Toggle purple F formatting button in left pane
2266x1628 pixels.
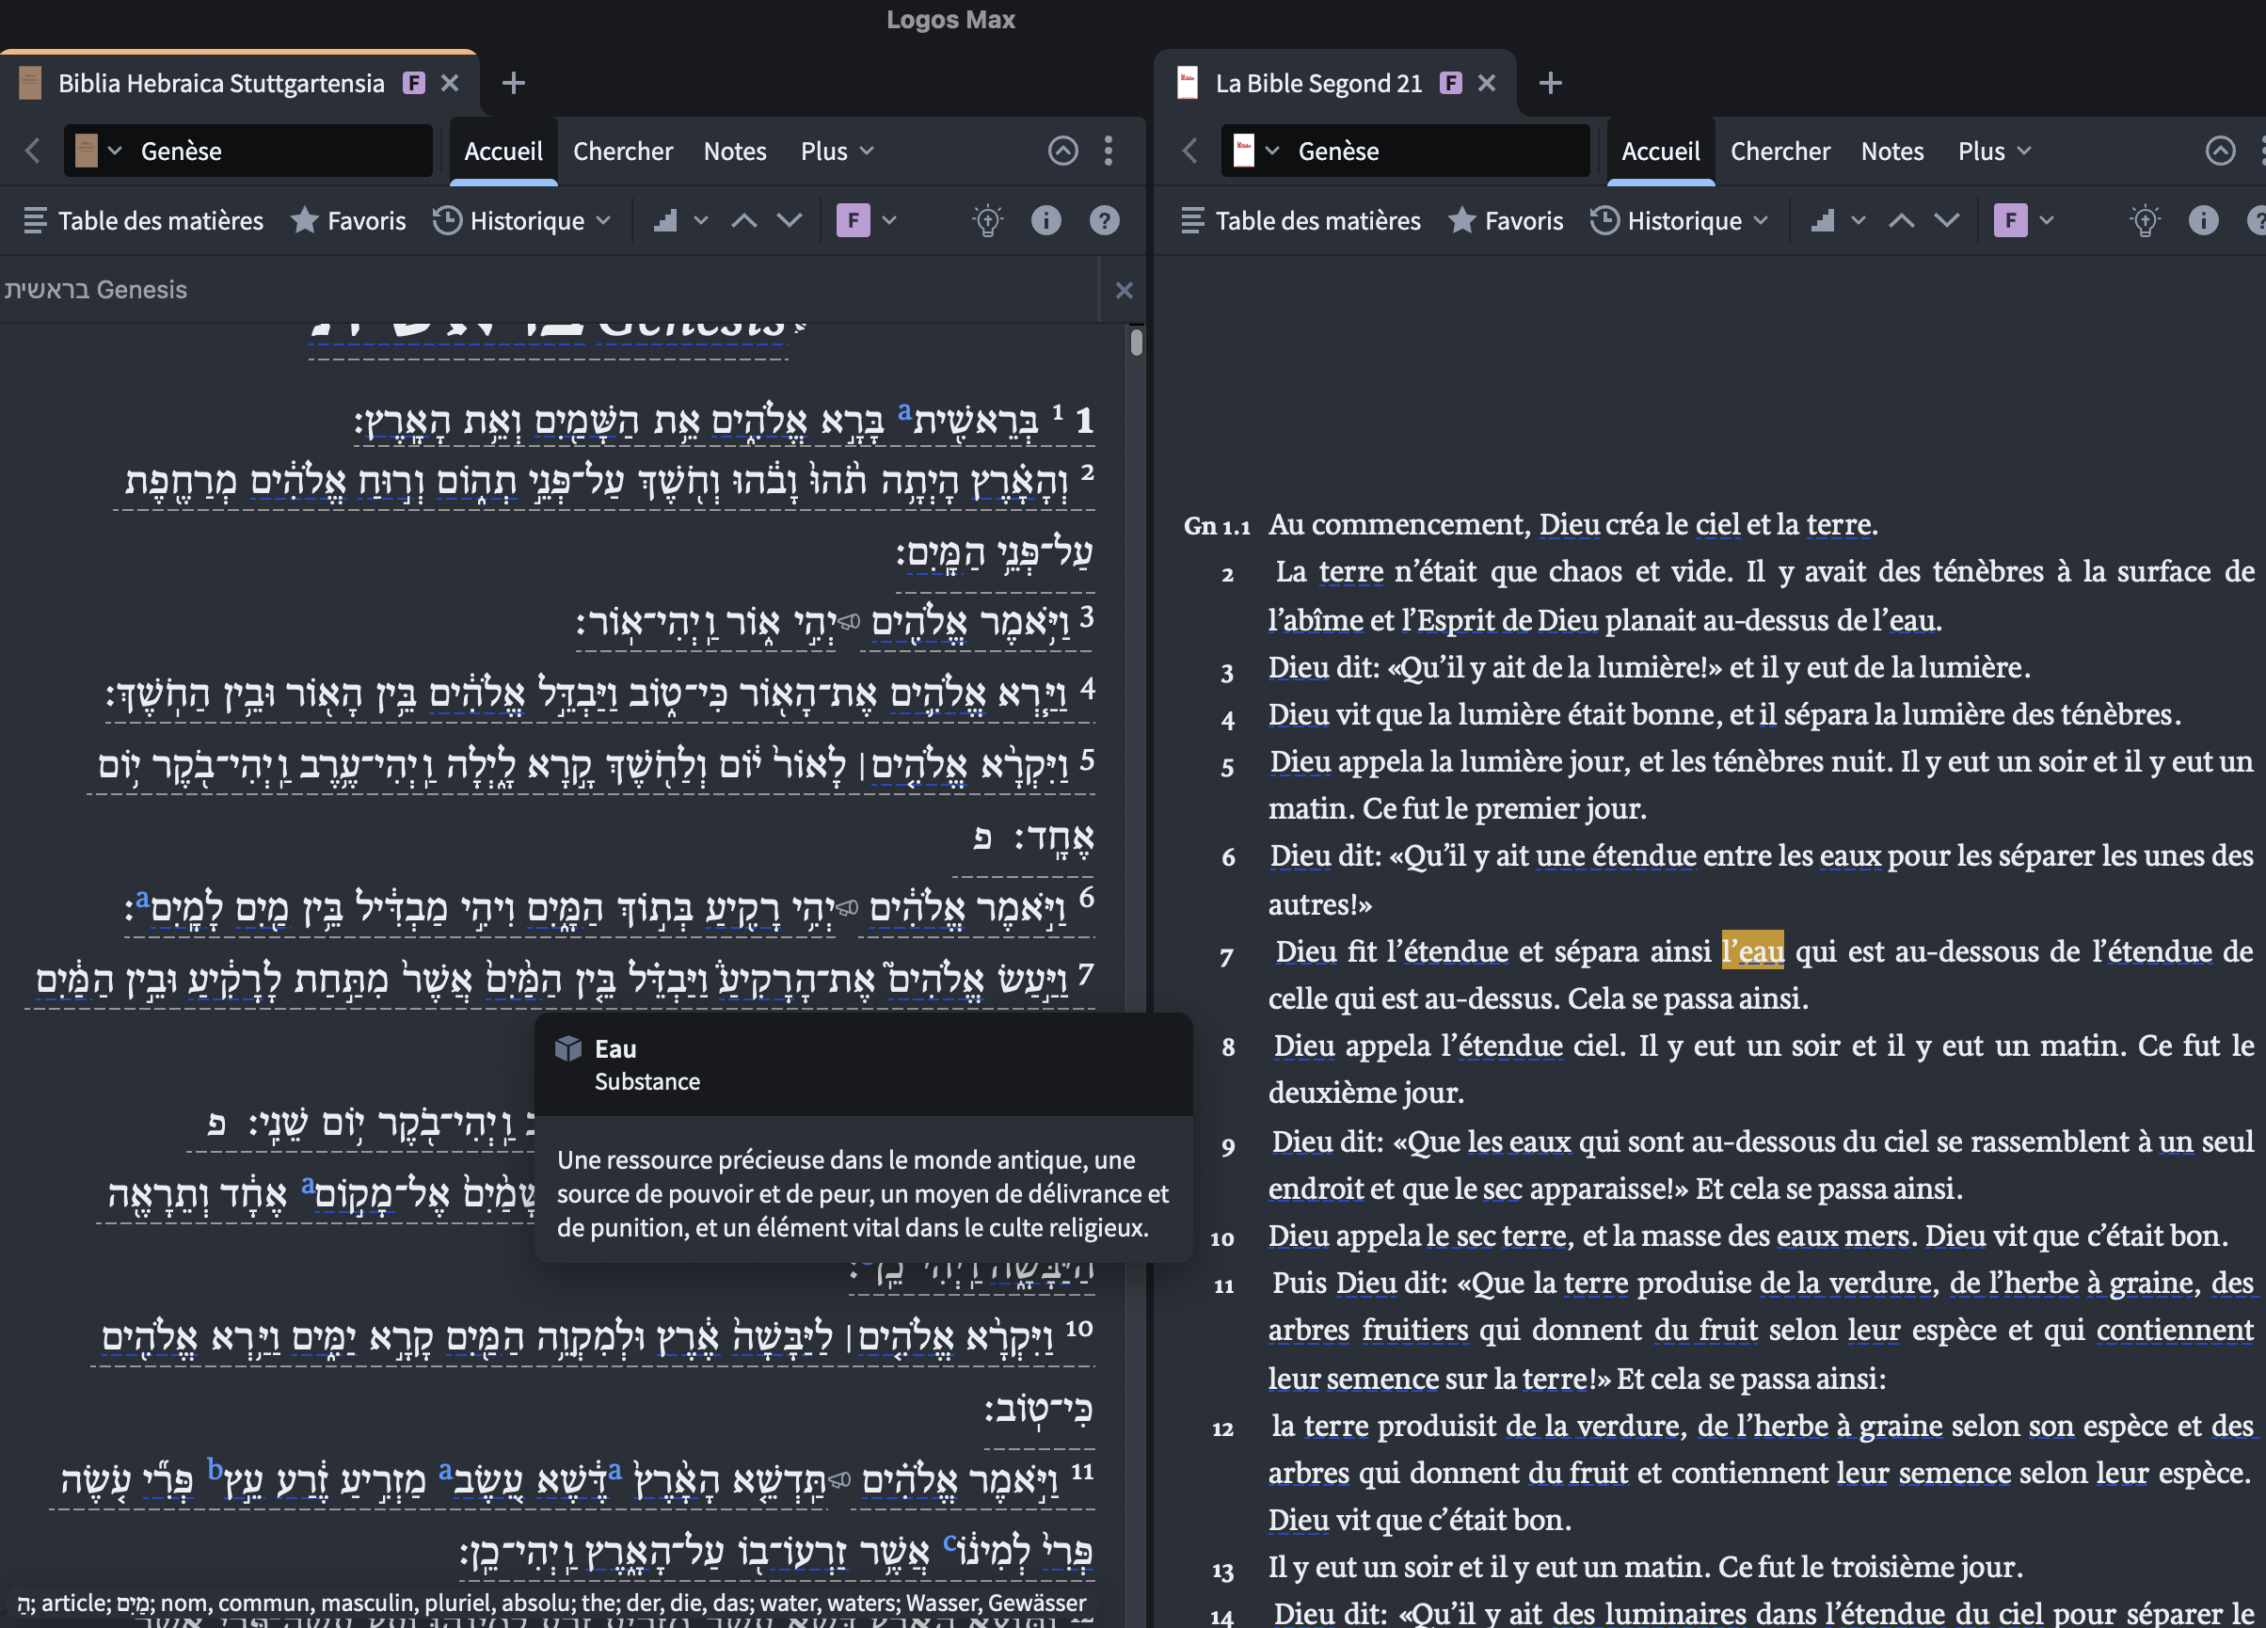pos(854,221)
